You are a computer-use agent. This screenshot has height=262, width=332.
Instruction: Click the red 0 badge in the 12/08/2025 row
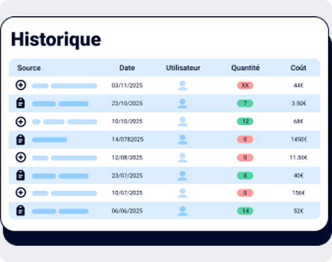245,158
